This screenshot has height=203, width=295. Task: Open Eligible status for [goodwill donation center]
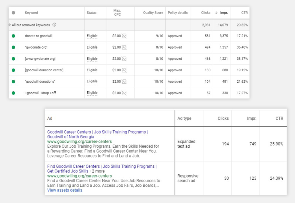click(x=92, y=70)
